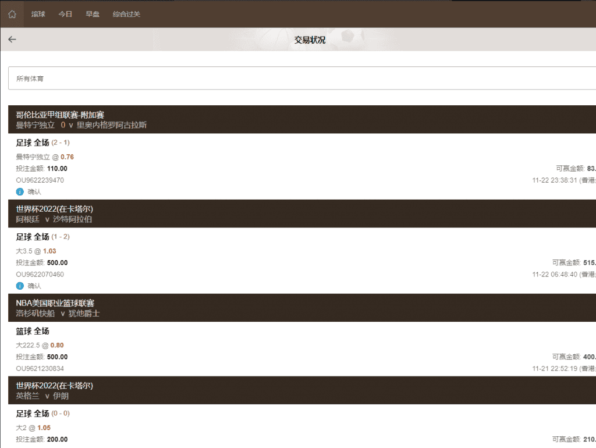
Task: Click 曼特宁独立 0 v 里奥内格罗阿古拉斯 match line
Action: pyautogui.click(x=81, y=125)
